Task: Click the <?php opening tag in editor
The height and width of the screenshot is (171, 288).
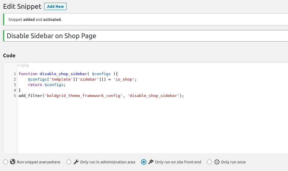Action: (x=23, y=65)
